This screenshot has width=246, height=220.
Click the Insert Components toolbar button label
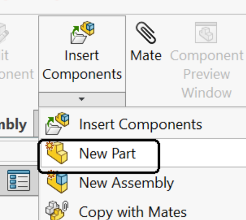[x=82, y=65]
